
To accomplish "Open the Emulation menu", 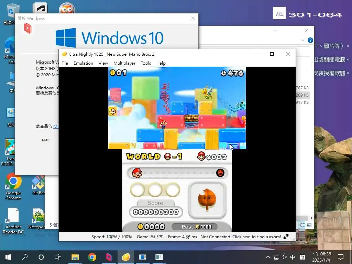I will pyautogui.click(x=83, y=63).
